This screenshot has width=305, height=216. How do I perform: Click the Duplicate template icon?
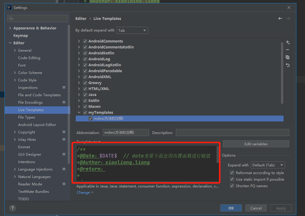(x=287, y=57)
